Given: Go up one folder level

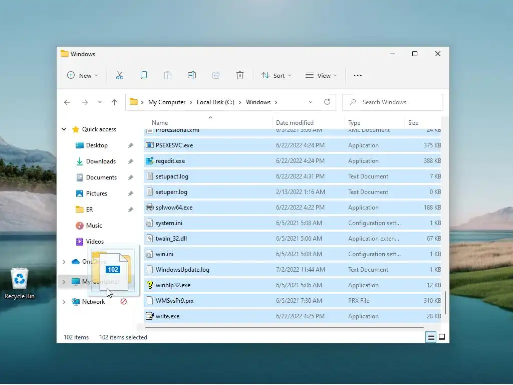Looking at the screenshot, I should 114,102.
